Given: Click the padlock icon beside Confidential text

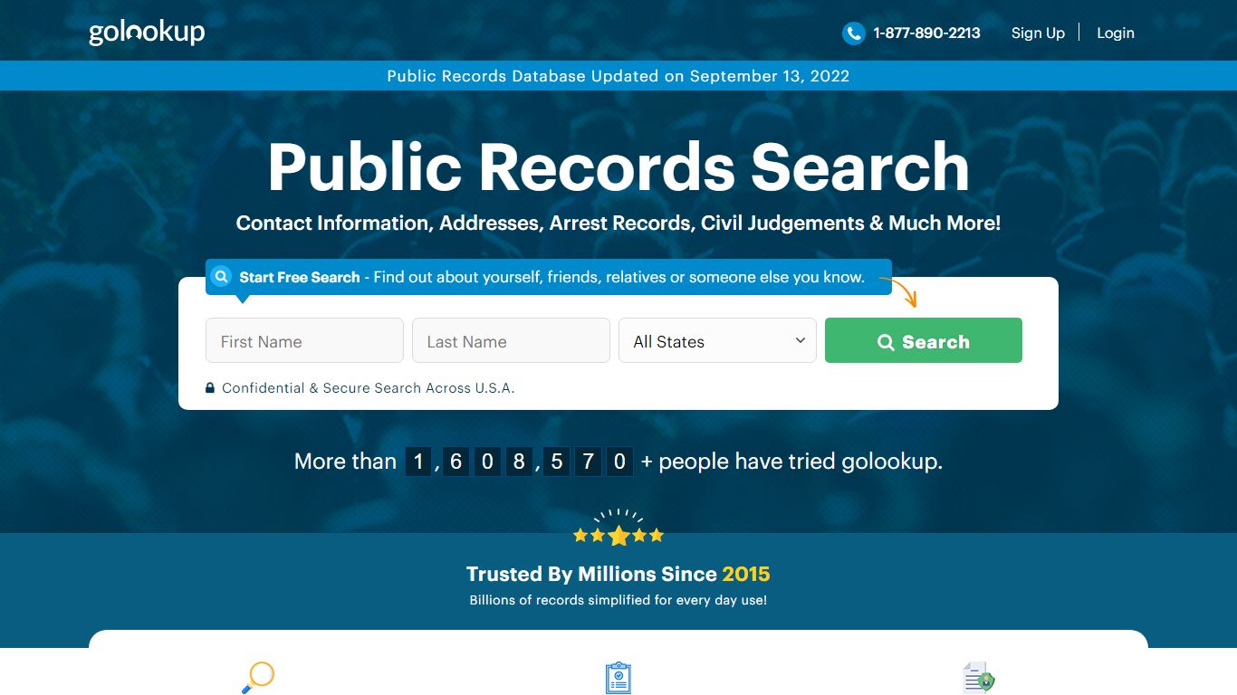Looking at the screenshot, I should click(x=210, y=388).
